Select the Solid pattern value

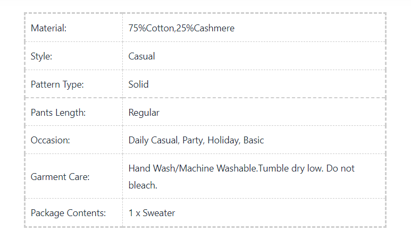pyautogui.click(x=138, y=84)
